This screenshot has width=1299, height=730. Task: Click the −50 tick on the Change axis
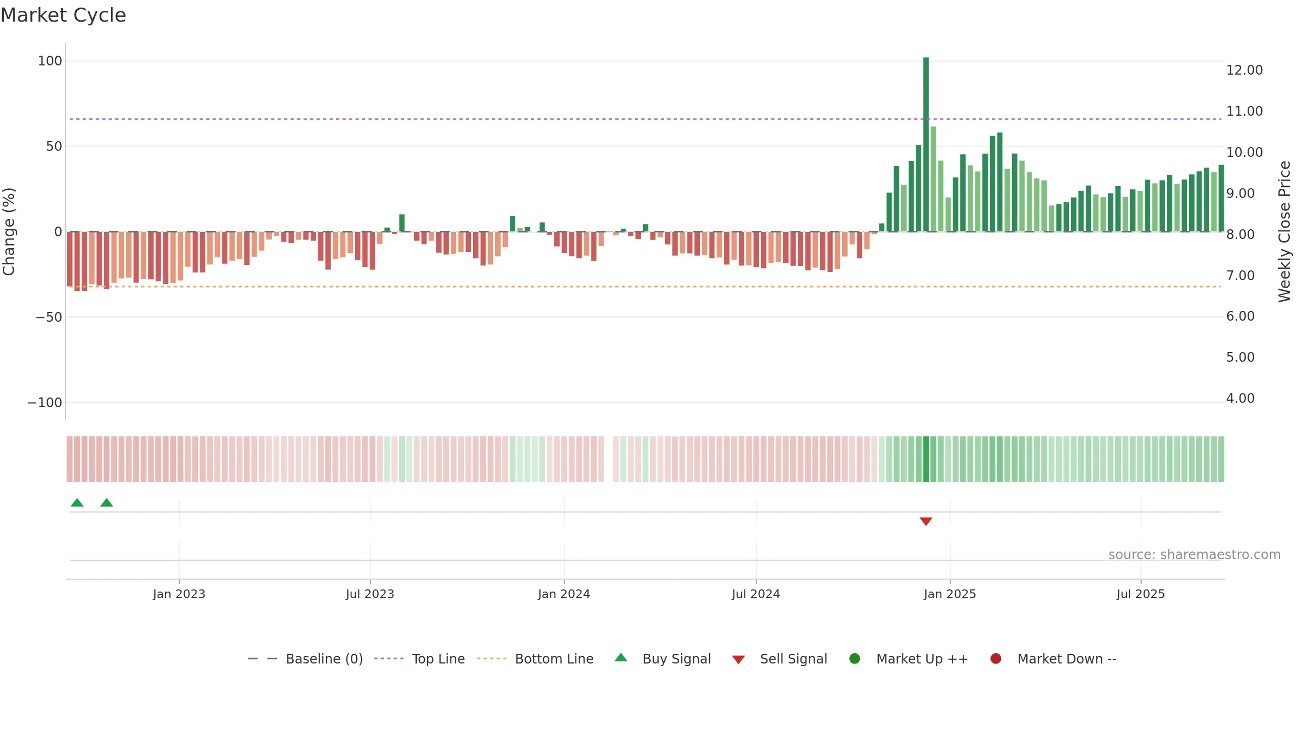49,317
